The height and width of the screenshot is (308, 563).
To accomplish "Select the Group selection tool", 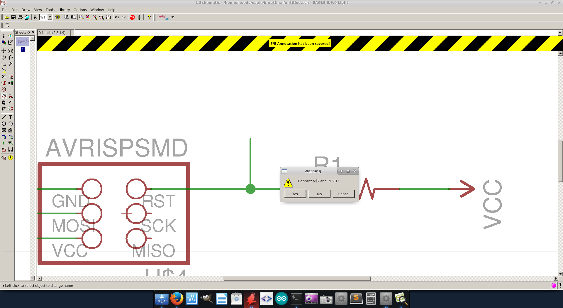I will [4, 64].
